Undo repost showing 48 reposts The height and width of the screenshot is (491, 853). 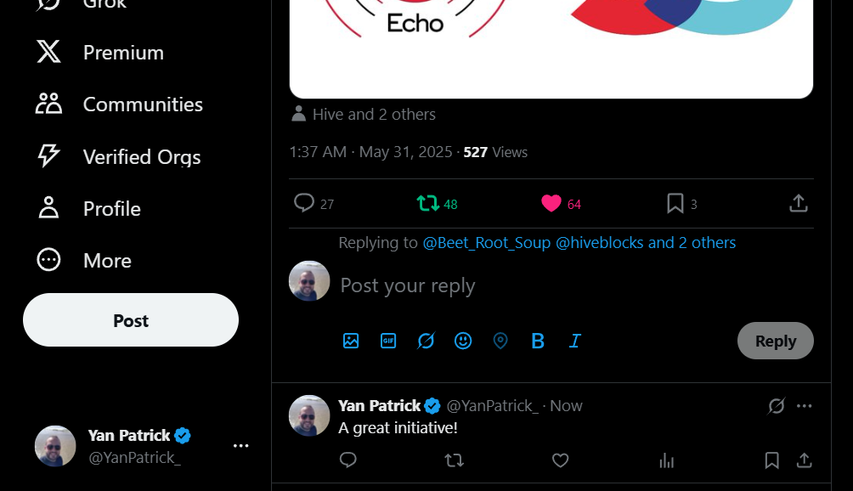point(427,203)
